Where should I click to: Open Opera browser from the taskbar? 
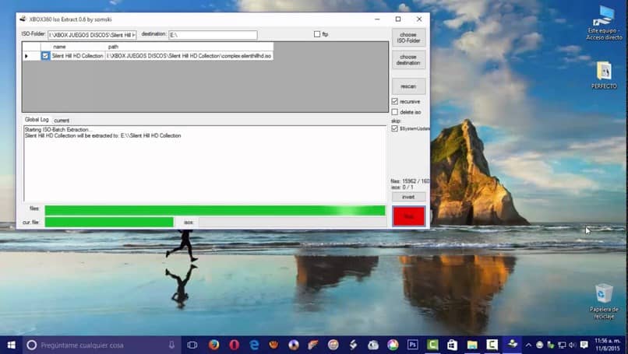point(235,345)
